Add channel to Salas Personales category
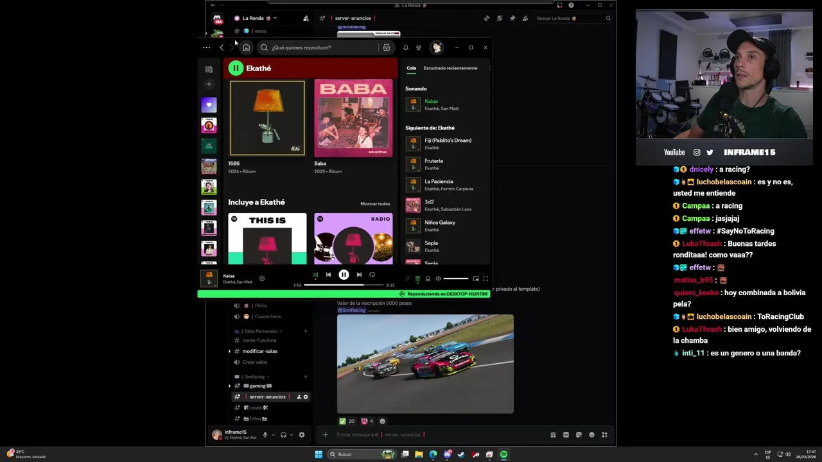 pyautogui.click(x=306, y=331)
